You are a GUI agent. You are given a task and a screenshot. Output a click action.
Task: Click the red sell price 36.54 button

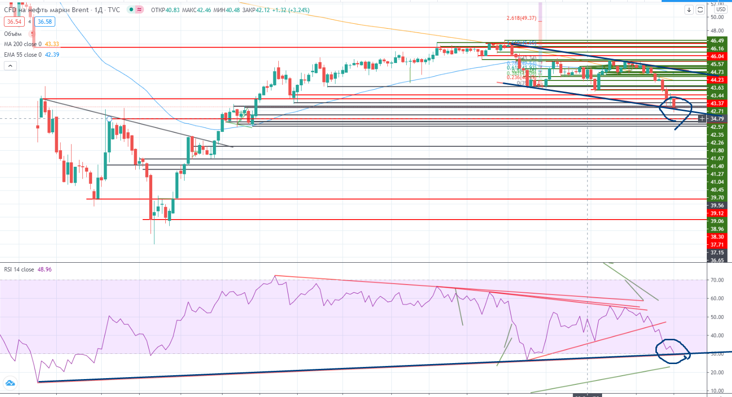click(x=14, y=22)
